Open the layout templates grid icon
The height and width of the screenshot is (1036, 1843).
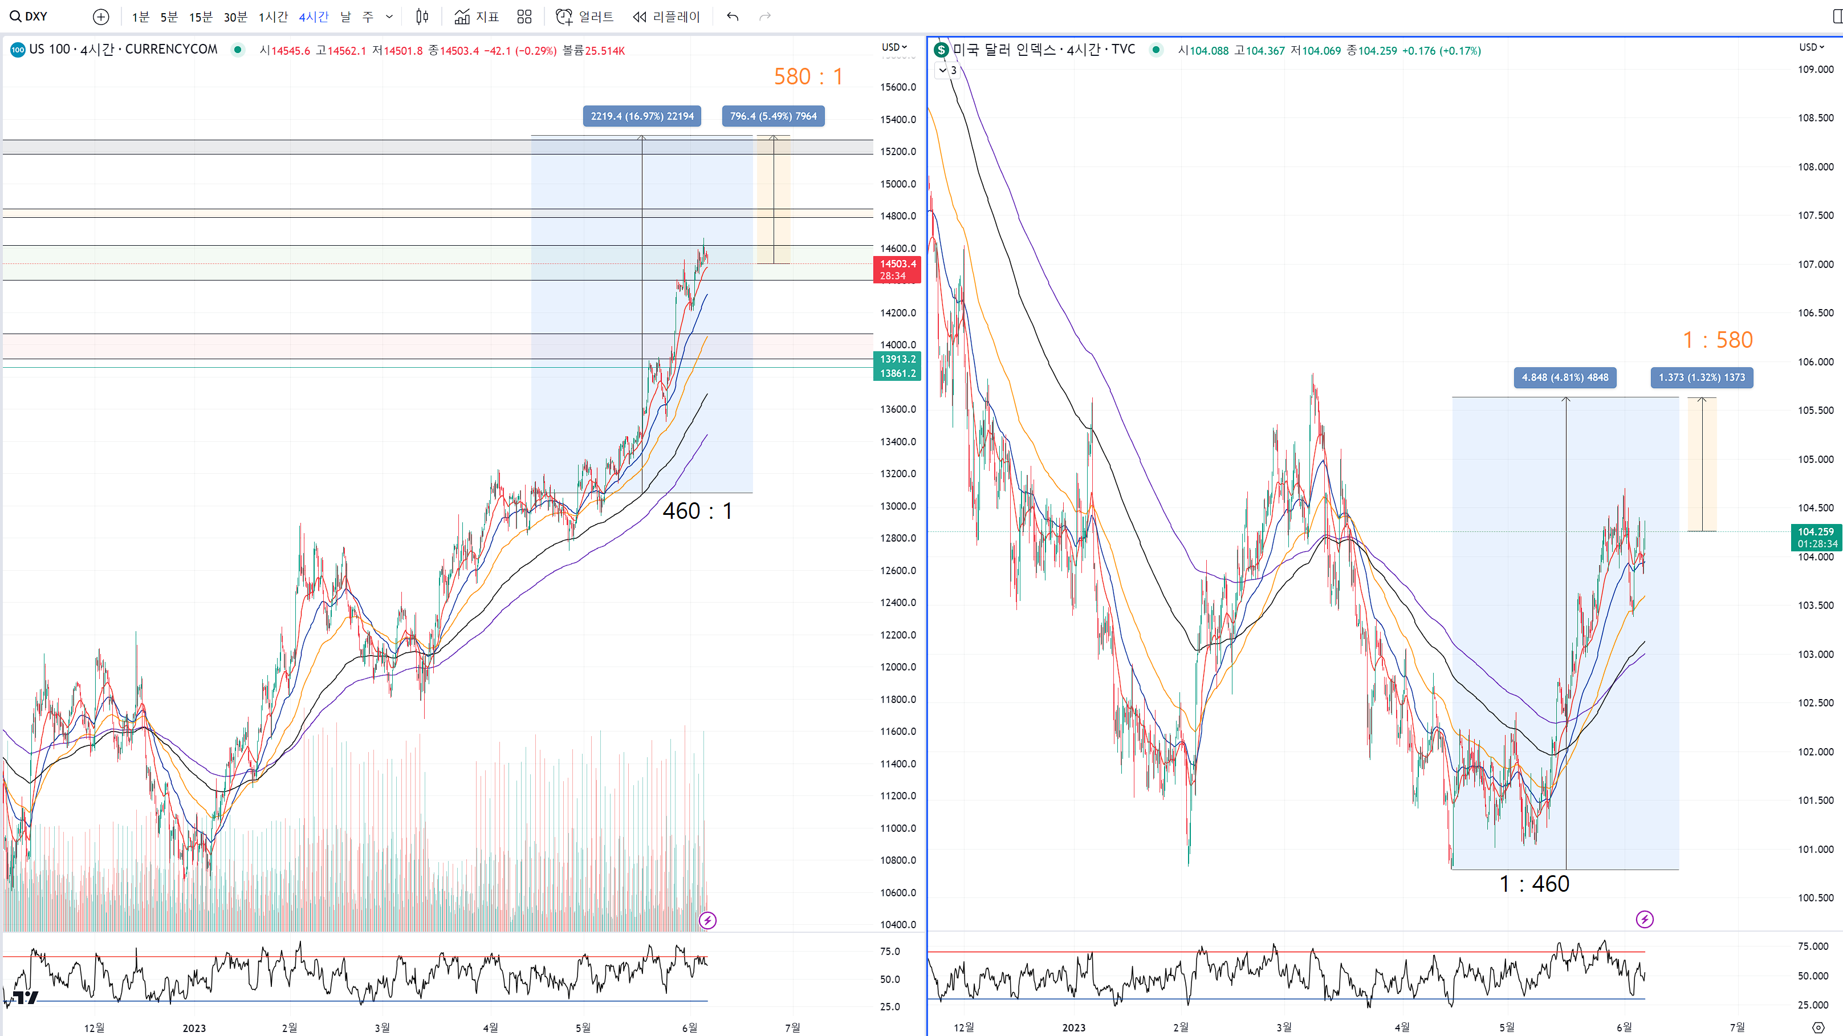tap(524, 17)
